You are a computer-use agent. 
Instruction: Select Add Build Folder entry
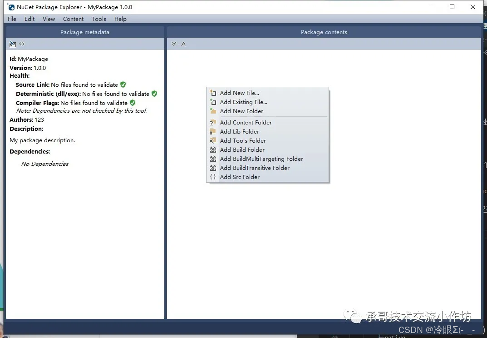tap(267, 149)
